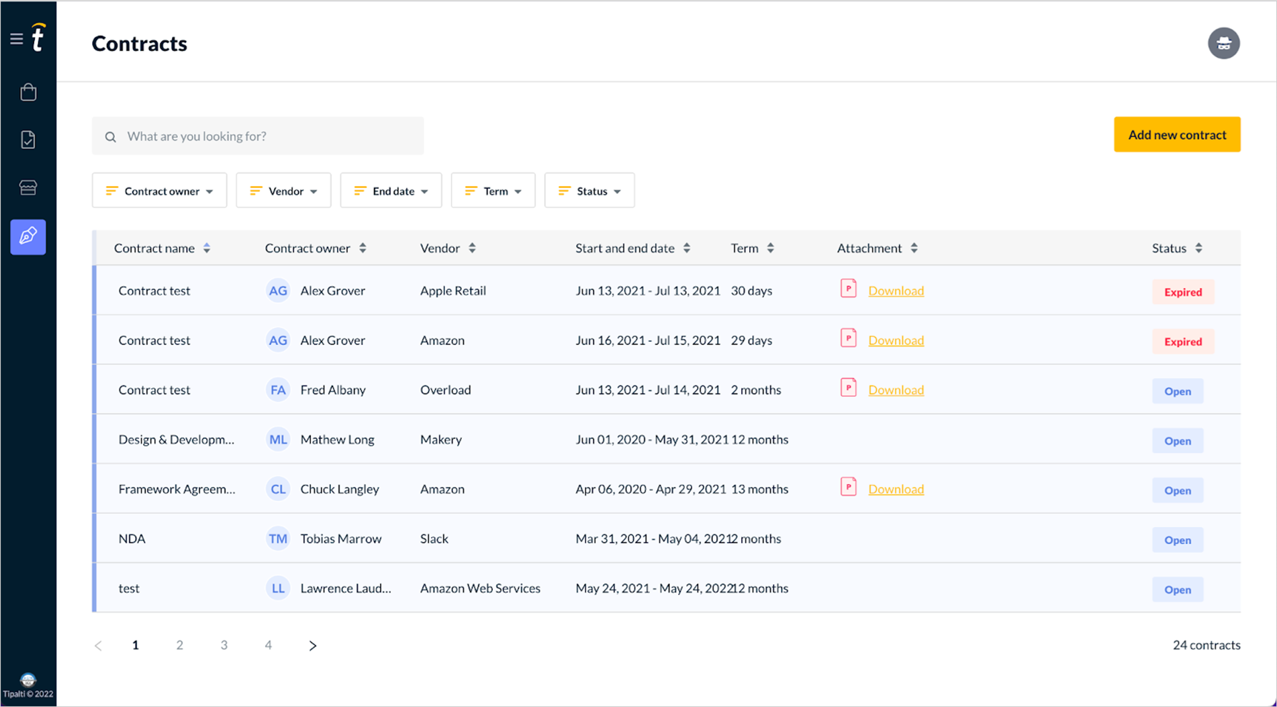Screen dimensions: 1277x707
Task: Open the hamburger menu in the sidebar
Action: point(17,39)
